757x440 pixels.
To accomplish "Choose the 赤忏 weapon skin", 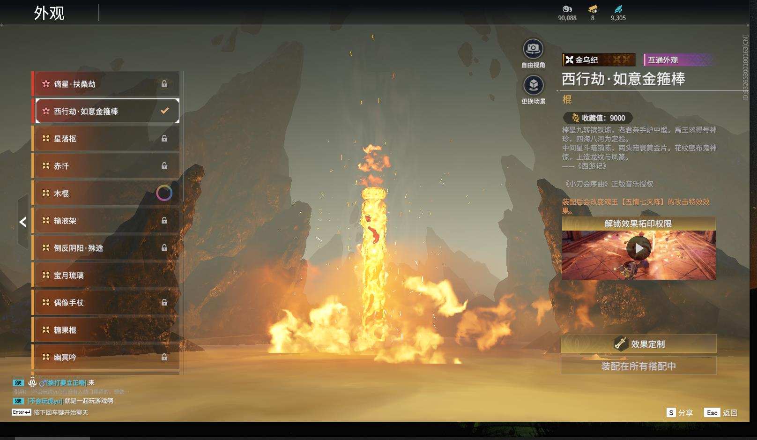I will pos(106,166).
